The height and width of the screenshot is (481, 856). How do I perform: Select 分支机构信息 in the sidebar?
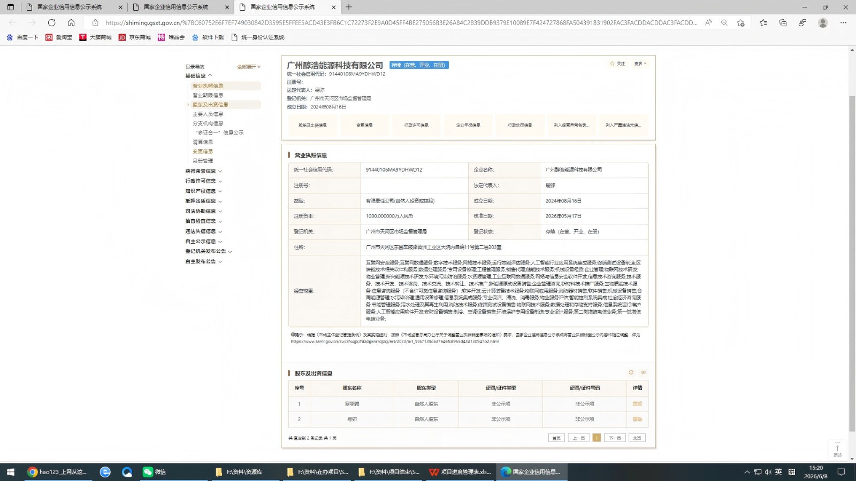point(208,123)
